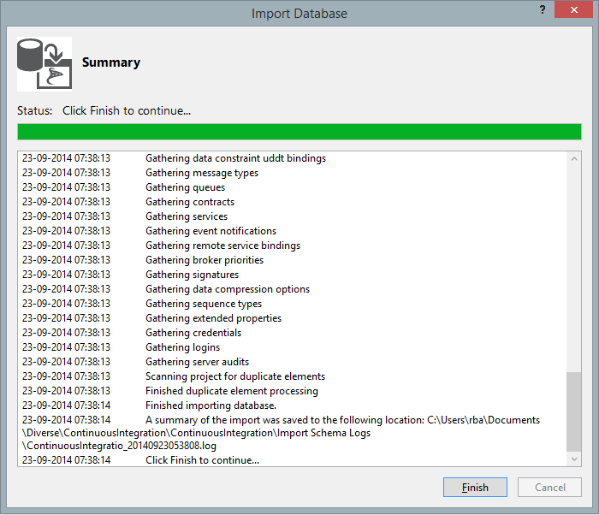Image resolution: width=599 pixels, height=515 pixels.
Task: Select the "Gathering queues" log line
Action: tap(185, 187)
